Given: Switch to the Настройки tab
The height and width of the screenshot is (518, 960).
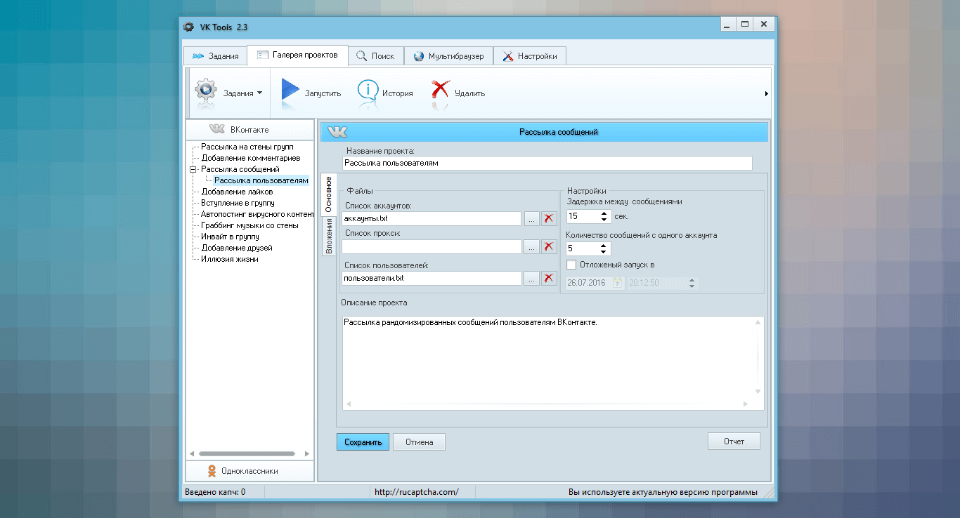Looking at the screenshot, I should pos(529,56).
